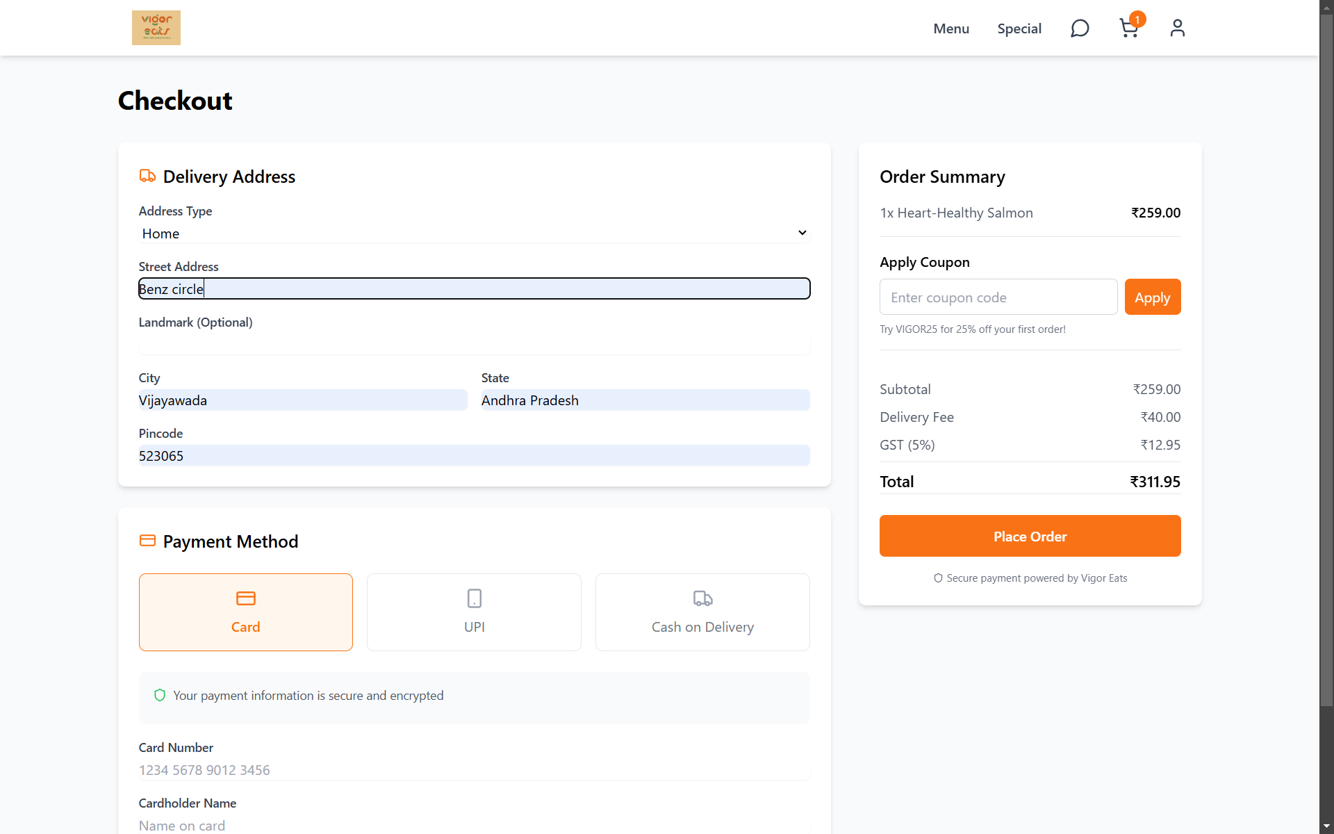Expand the Address Type dropdown
1334x834 pixels.
474,234
